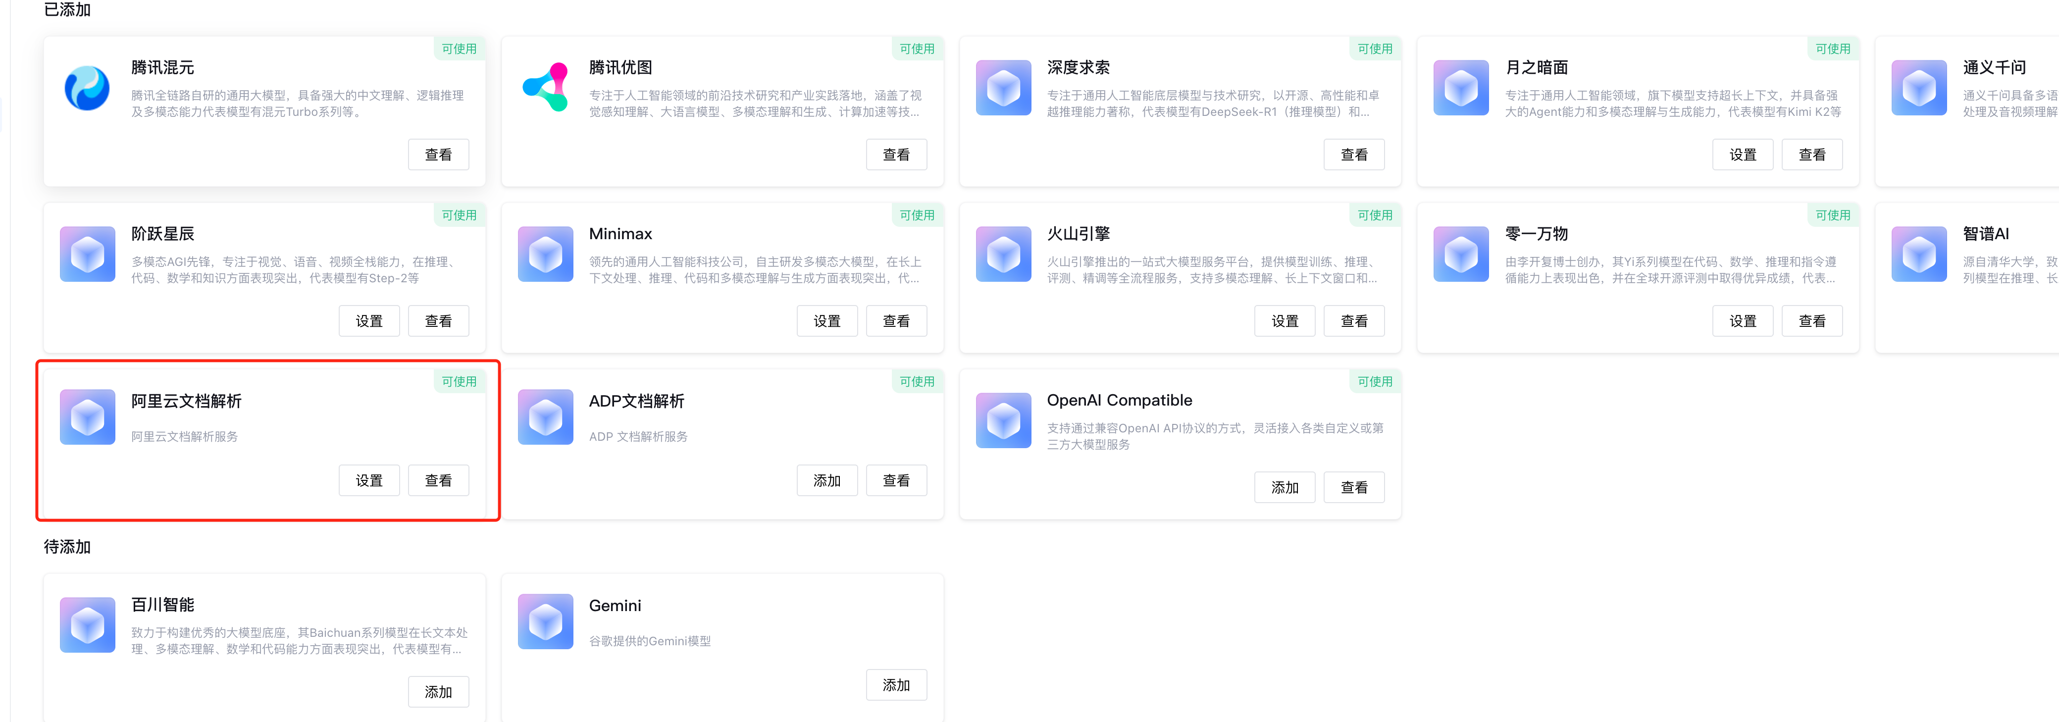Click the 月之暗面 cube icon
The image size is (2059, 722).
click(1460, 88)
